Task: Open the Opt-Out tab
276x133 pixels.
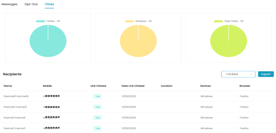Action: (x=31, y=4)
